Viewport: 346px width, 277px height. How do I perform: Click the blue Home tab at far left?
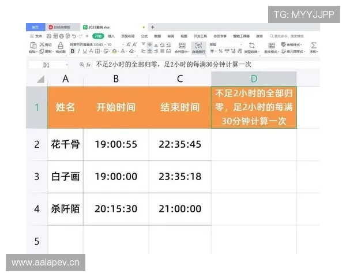[36, 27]
